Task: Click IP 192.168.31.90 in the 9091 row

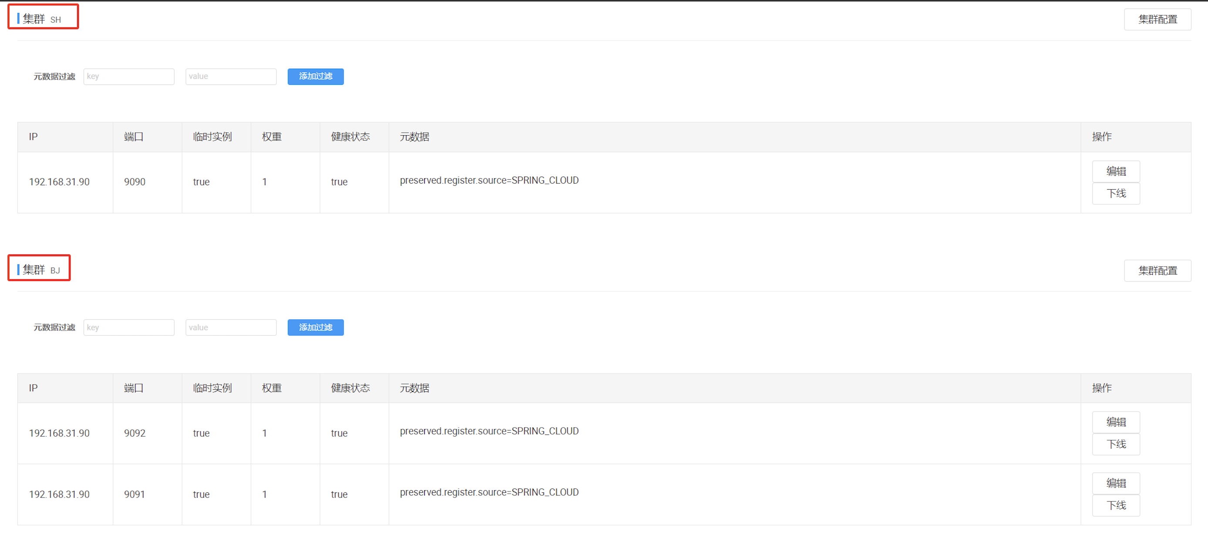Action: click(x=59, y=494)
